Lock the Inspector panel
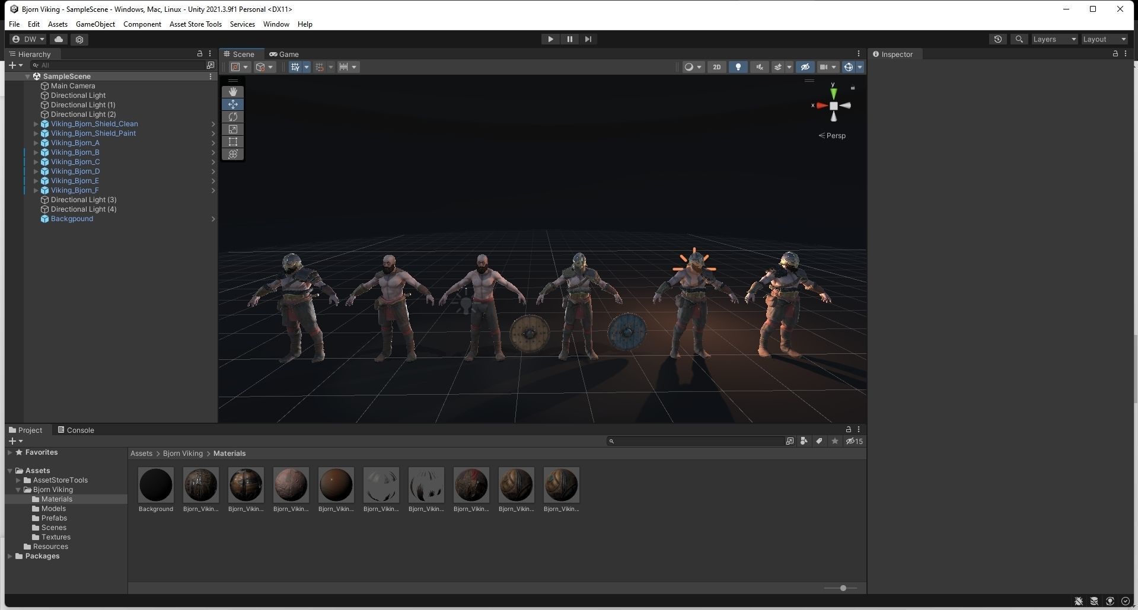The image size is (1138, 610). (1115, 53)
